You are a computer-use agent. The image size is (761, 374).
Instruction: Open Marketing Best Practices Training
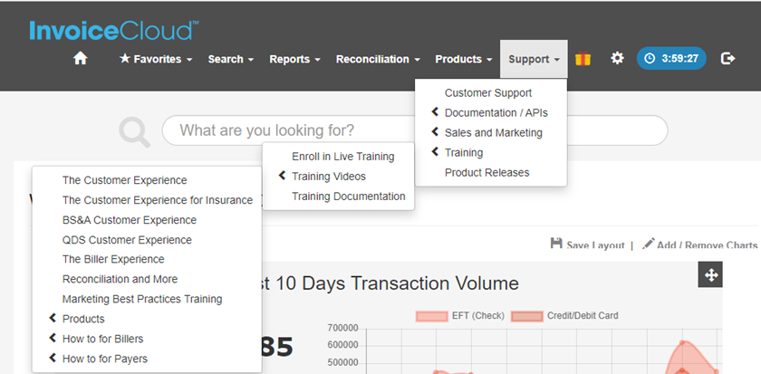pos(142,299)
